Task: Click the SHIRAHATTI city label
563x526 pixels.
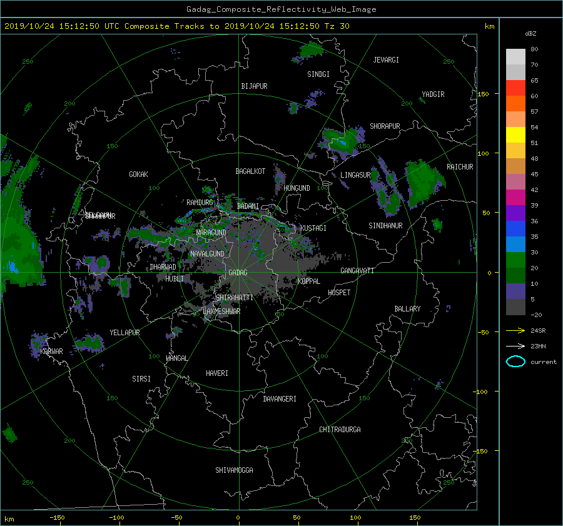Action: tap(235, 298)
